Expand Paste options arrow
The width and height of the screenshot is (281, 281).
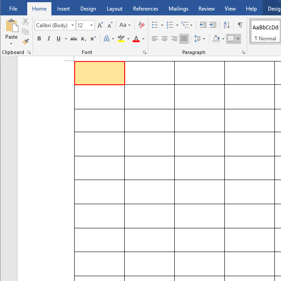tap(11, 43)
